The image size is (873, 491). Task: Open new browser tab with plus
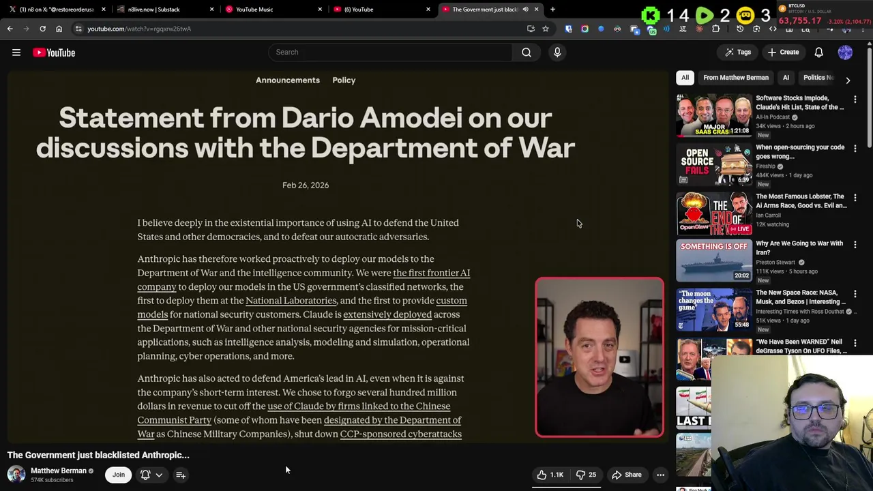(x=552, y=9)
